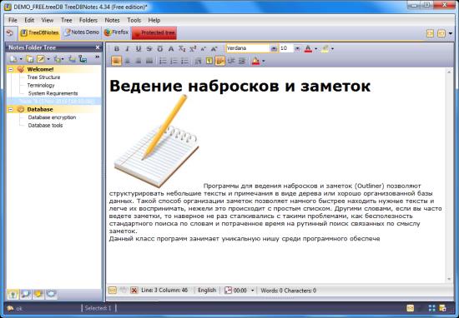Open the Help menu
Image resolution: width=459 pixels, height=318 pixels.
point(154,20)
